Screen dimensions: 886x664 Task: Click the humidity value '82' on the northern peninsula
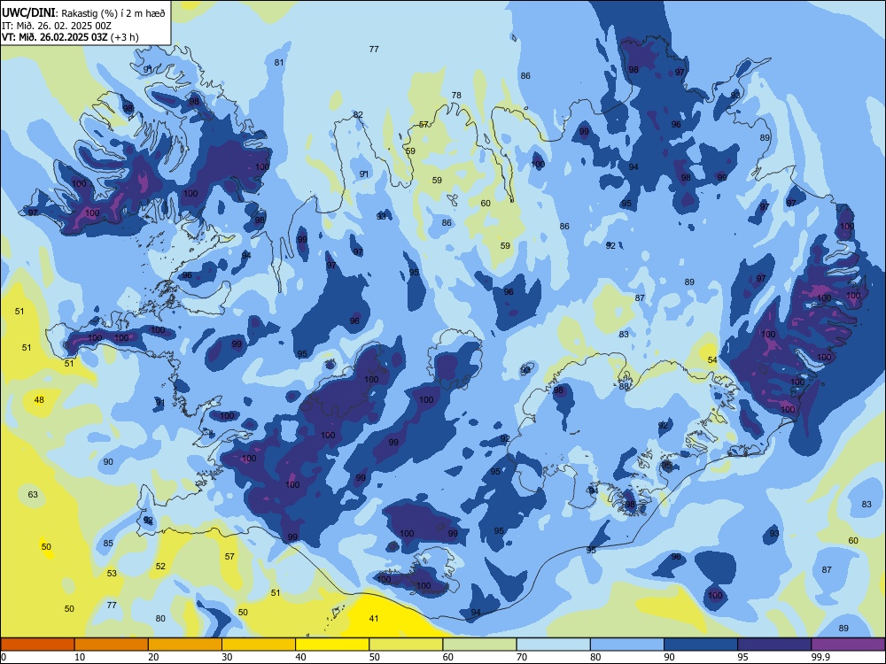tap(358, 114)
